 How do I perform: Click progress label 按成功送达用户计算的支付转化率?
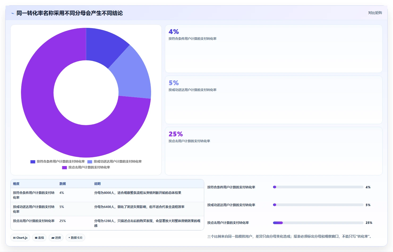coord(231,205)
